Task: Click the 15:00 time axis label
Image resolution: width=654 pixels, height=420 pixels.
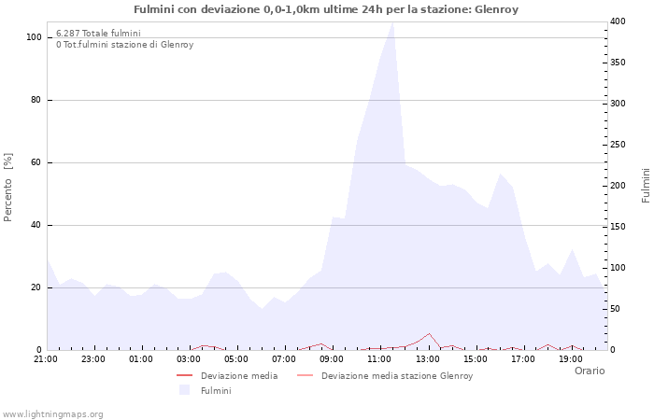Action: 475,359
